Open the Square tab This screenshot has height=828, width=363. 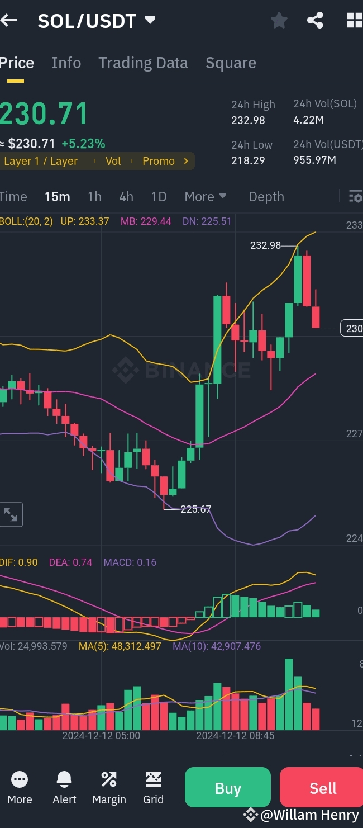click(231, 62)
